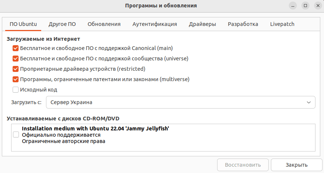
Task: Uncheck the Canonical-supported main software checkbox
Action: click(16, 48)
